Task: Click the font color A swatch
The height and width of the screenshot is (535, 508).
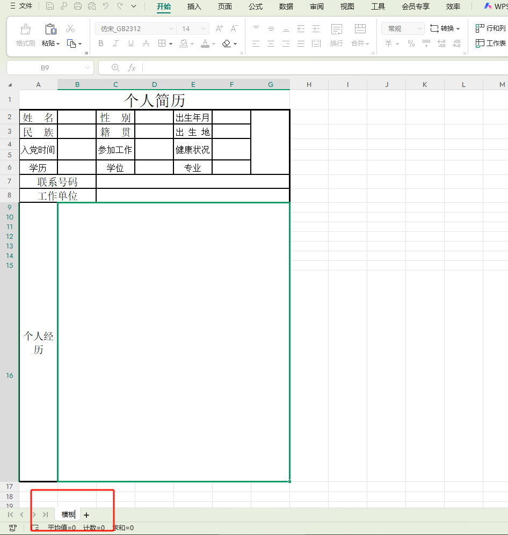Action: (205, 43)
